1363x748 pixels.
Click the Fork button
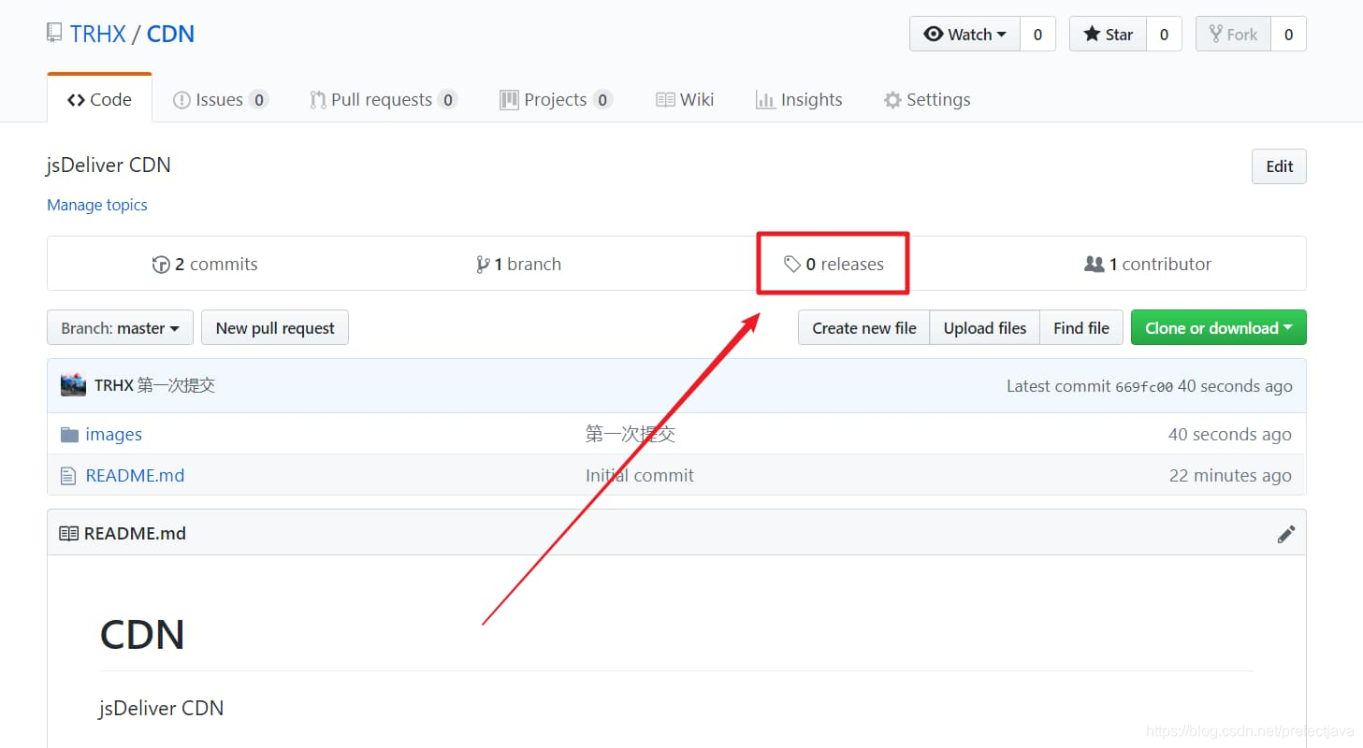point(1233,34)
